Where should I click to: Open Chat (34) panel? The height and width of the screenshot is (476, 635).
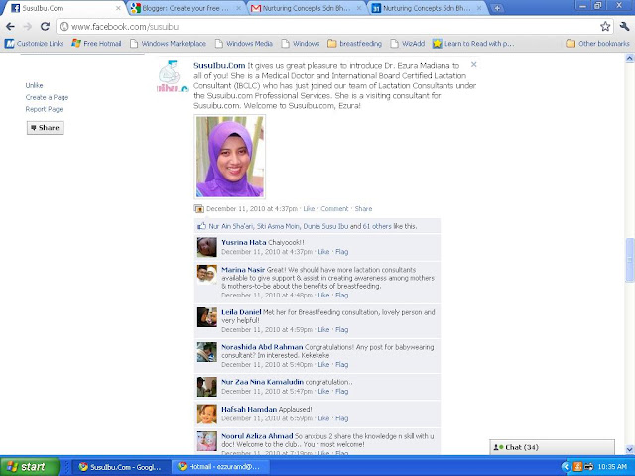[552, 447]
